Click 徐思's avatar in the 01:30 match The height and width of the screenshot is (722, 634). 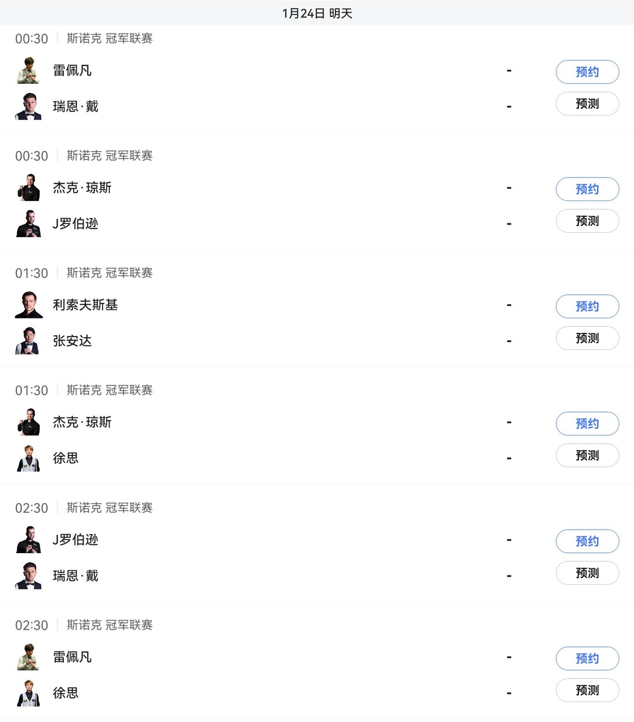pos(29,458)
